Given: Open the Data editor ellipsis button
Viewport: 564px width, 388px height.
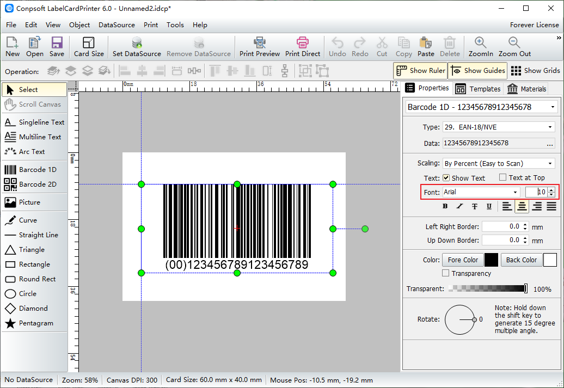Looking at the screenshot, I should 550,144.
